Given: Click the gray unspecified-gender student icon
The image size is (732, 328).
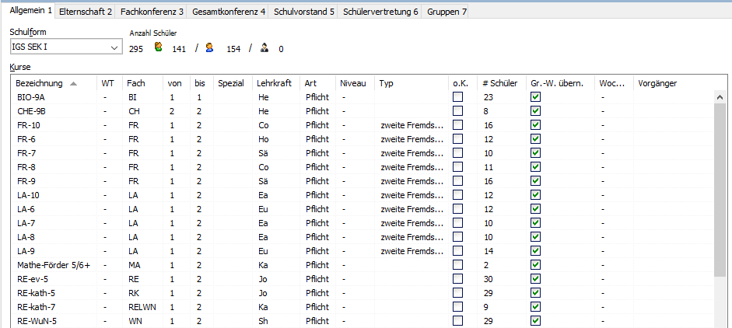Looking at the screenshot, I should tap(264, 48).
